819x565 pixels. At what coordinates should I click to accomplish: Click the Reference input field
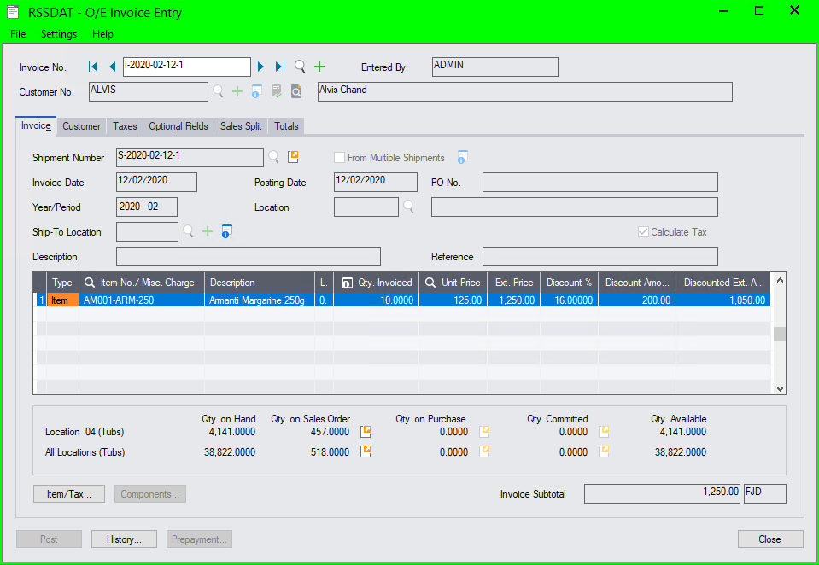point(600,256)
